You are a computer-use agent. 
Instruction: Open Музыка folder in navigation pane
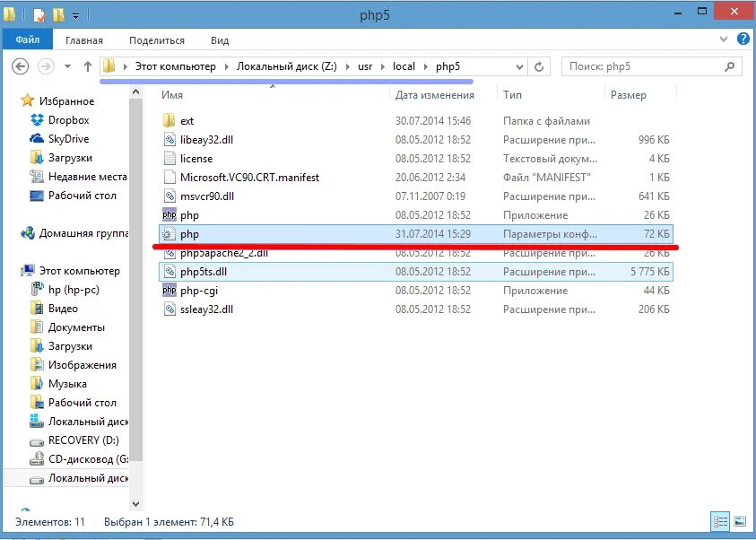tap(67, 384)
